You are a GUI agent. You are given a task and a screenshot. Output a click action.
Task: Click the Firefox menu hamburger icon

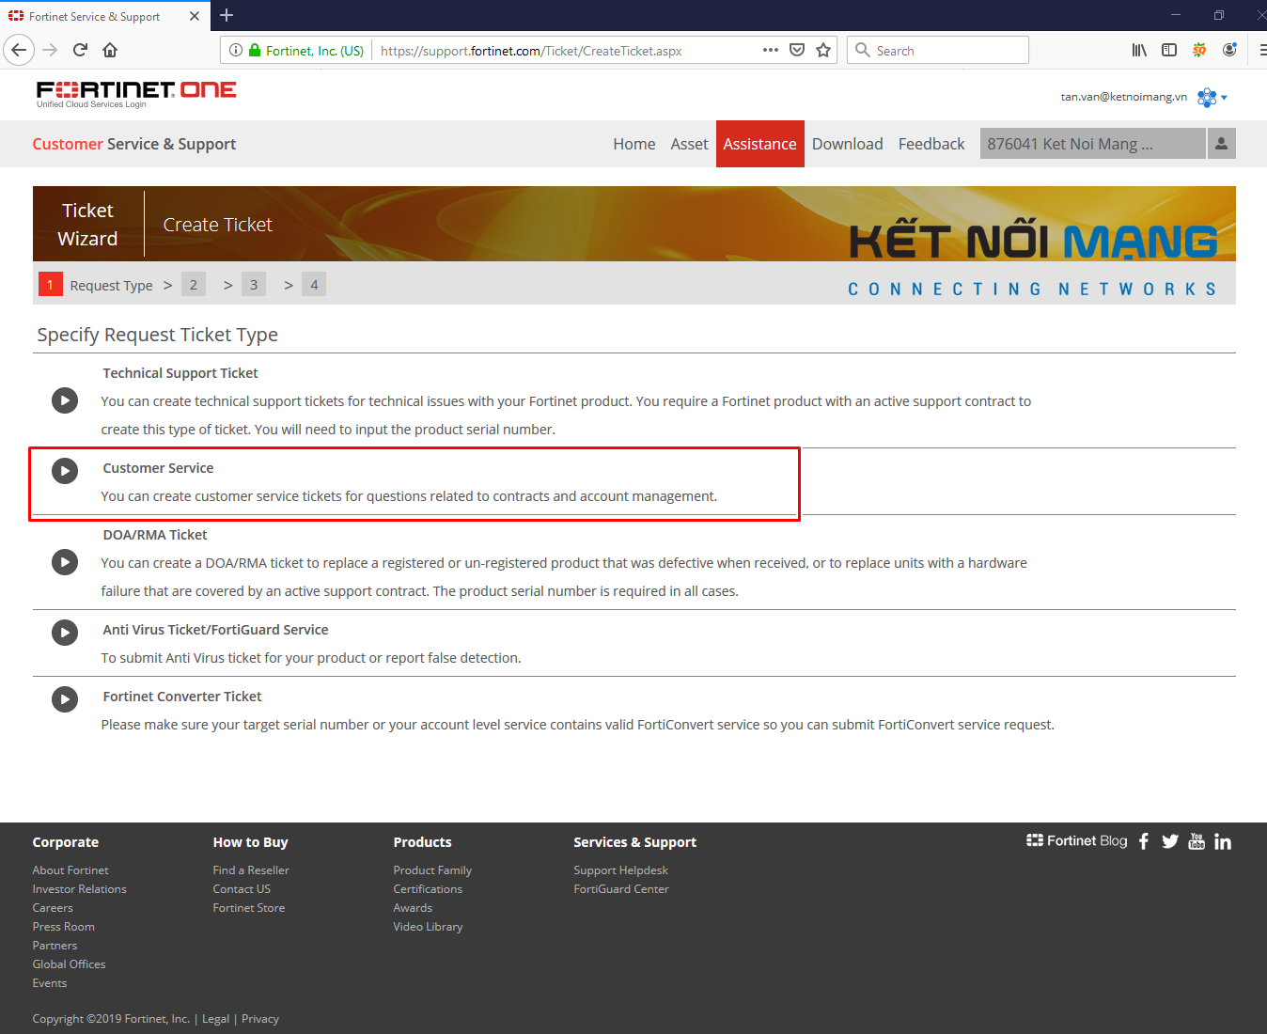coord(1262,50)
